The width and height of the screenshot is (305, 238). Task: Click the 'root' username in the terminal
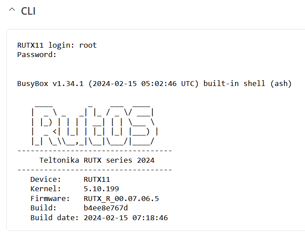[88, 45]
